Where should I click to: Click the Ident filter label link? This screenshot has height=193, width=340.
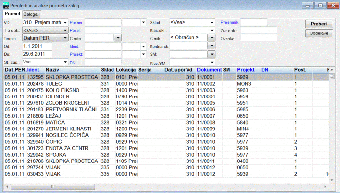74,46
